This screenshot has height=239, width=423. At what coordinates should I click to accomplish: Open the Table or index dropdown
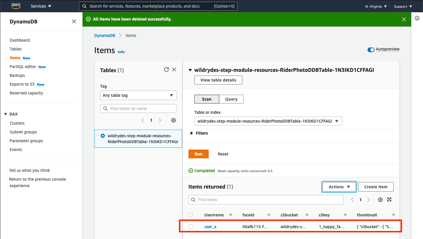point(268,121)
